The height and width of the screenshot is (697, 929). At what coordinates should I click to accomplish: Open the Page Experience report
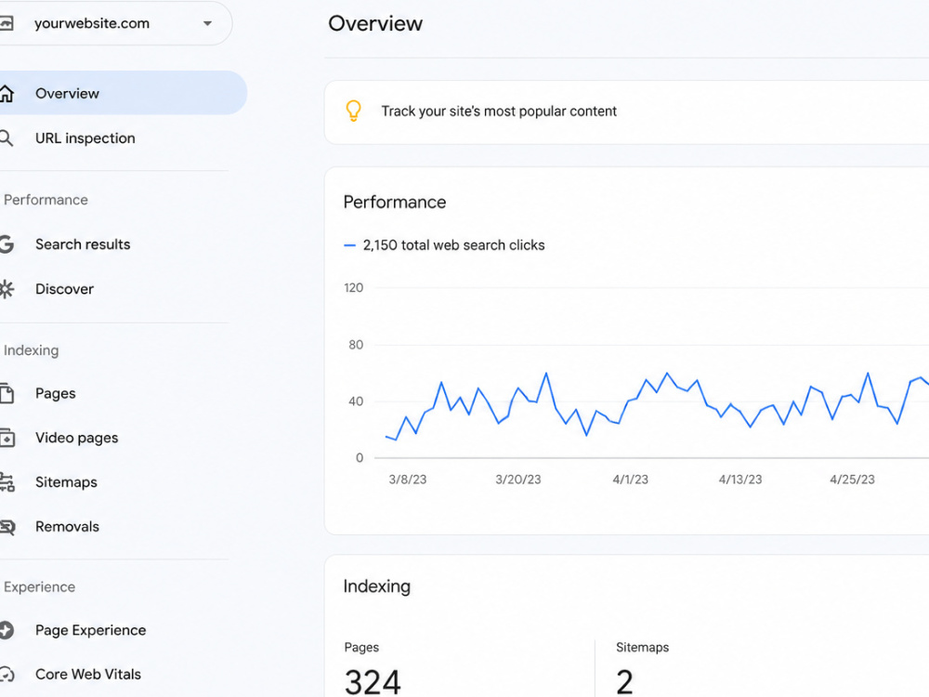click(x=90, y=630)
